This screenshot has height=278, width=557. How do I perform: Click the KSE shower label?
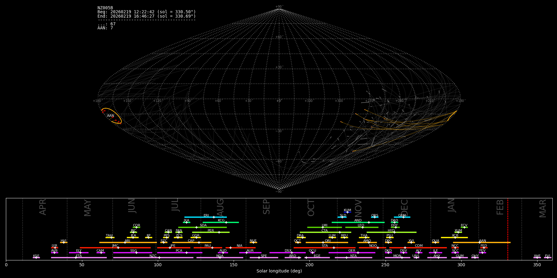click(x=36, y=256)
